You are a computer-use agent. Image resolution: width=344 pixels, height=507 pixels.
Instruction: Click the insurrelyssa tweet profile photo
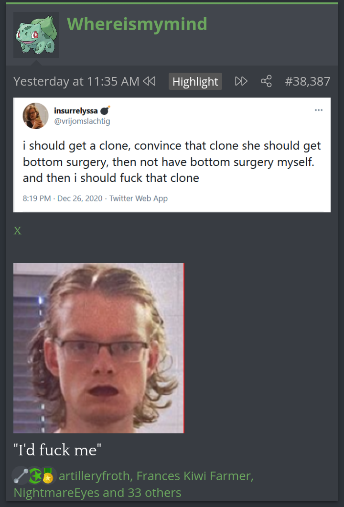pyautogui.click(x=35, y=116)
